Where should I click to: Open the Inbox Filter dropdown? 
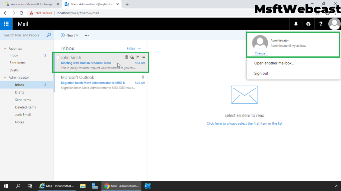tap(134, 48)
